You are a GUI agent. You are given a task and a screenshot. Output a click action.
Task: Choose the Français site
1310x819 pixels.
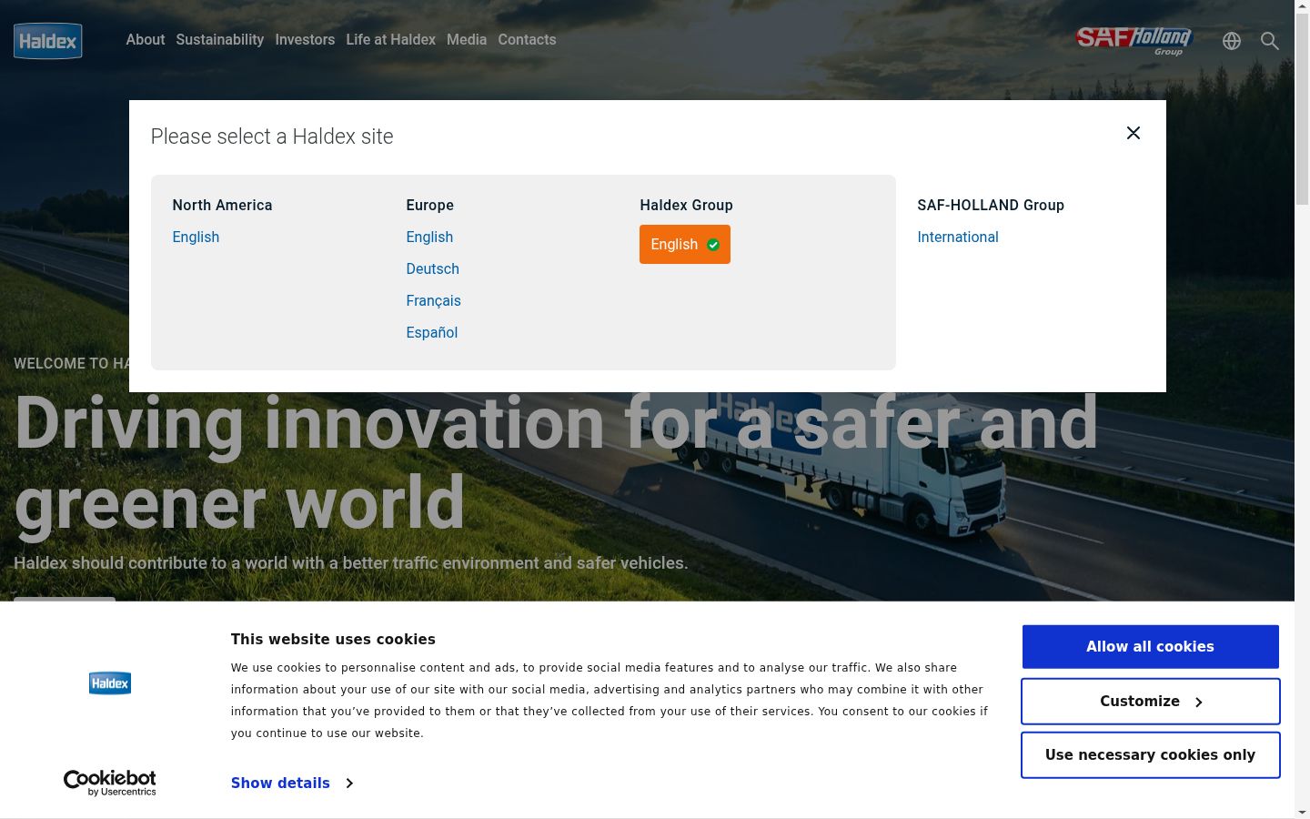(434, 301)
